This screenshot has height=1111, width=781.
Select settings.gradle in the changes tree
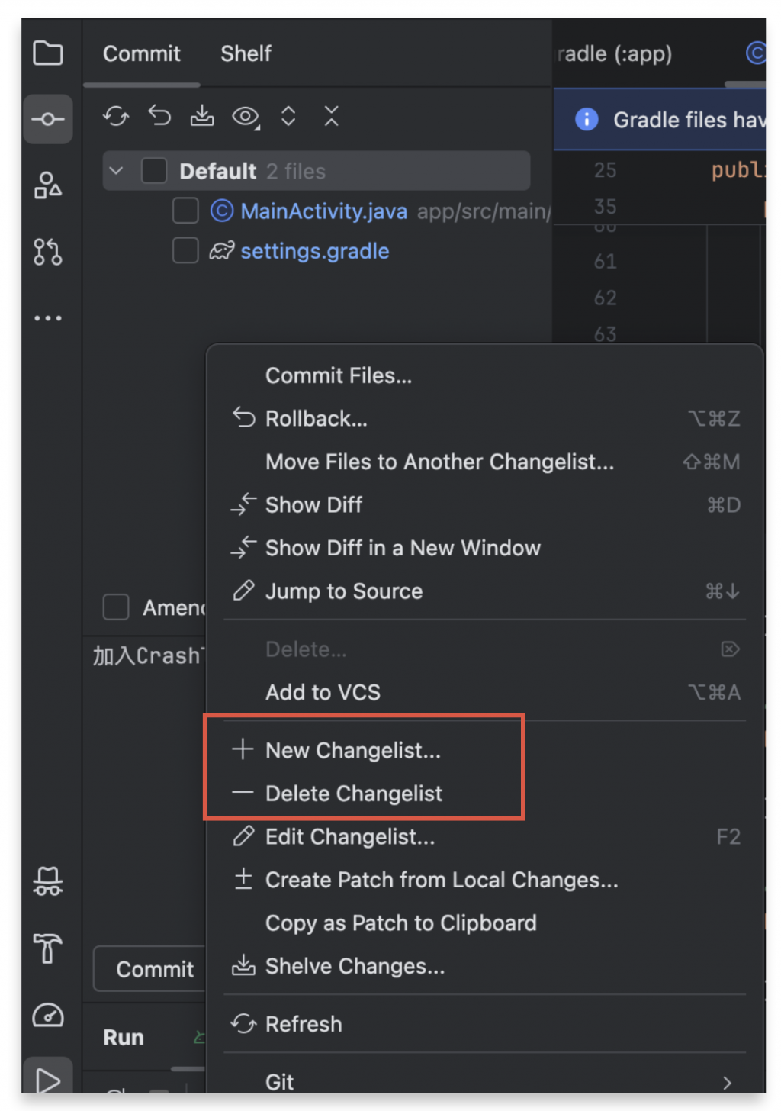click(x=314, y=251)
